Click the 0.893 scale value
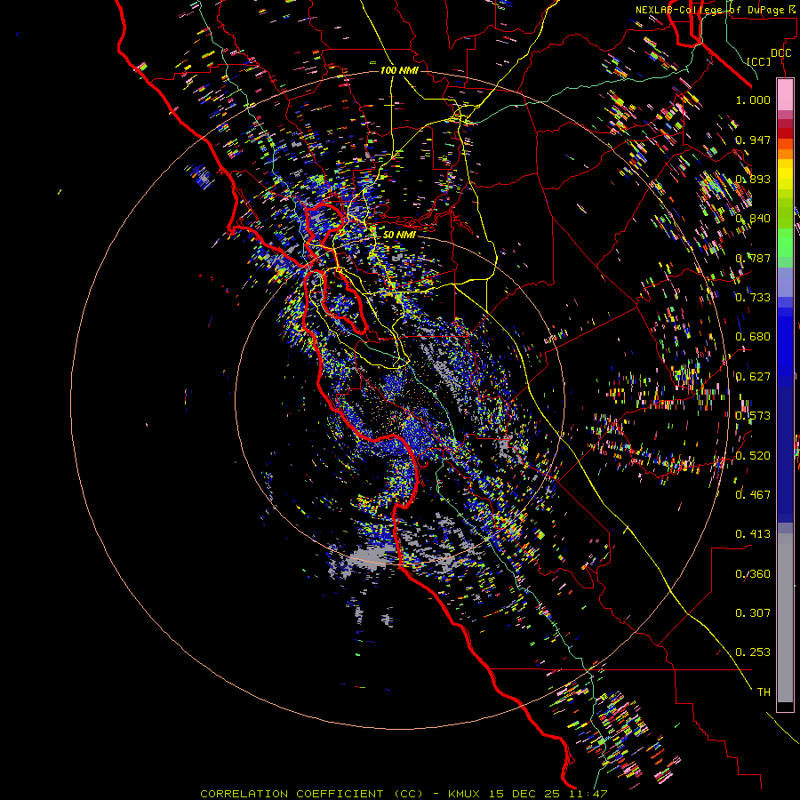The image size is (800, 800). click(753, 179)
